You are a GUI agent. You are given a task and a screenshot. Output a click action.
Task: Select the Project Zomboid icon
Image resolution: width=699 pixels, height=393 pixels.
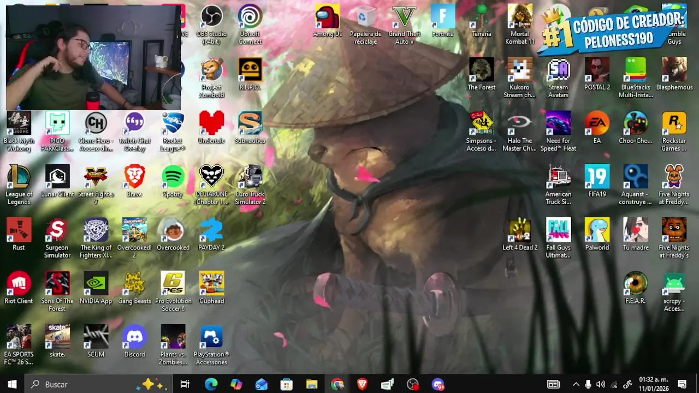(x=211, y=78)
